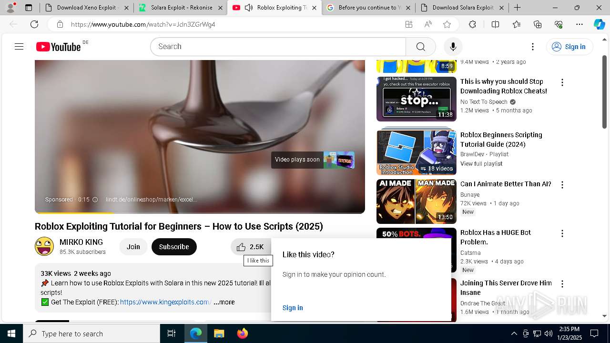The width and height of the screenshot is (610, 343).
Task: Toggle Read aloud in address bar
Action: [x=428, y=24]
